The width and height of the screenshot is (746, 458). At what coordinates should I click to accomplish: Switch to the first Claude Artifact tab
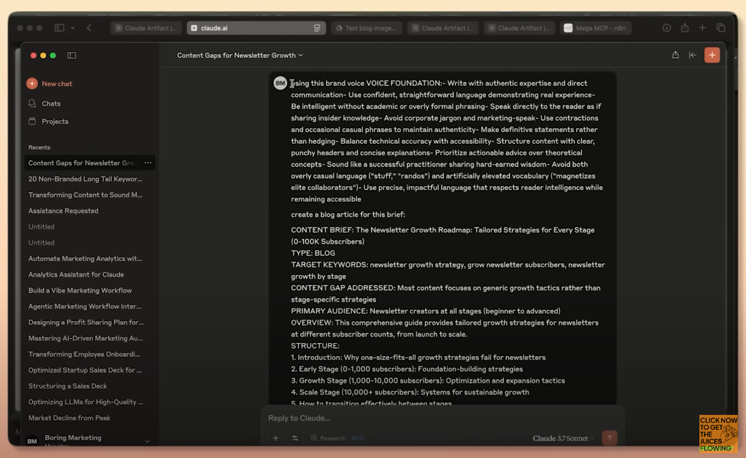(x=146, y=28)
